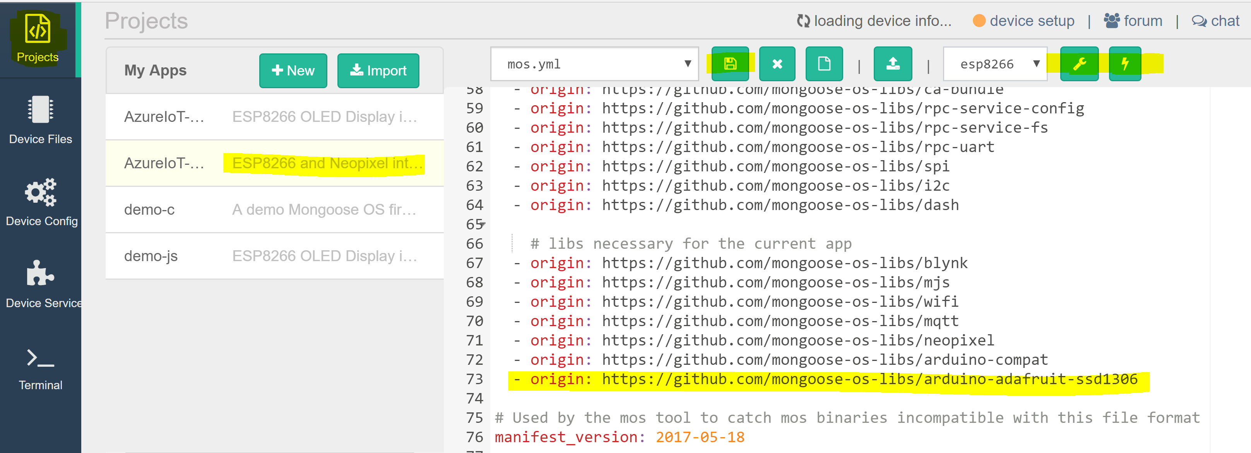Open the device setup link
Viewport: 1251px width, 453px height.
tap(1032, 21)
